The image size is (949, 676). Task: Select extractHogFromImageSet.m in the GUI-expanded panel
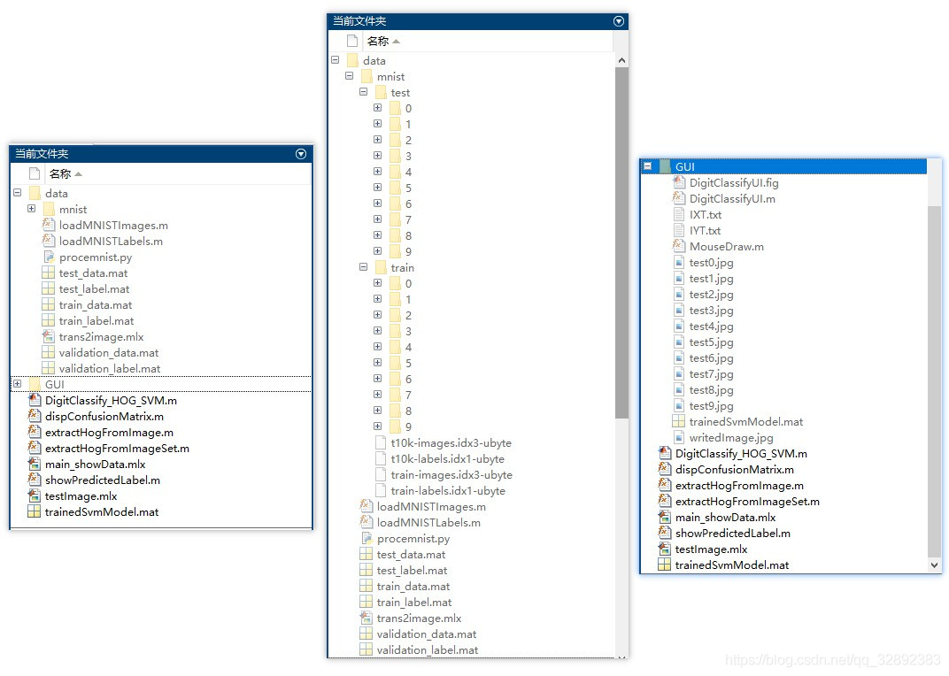tap(747, 501)
